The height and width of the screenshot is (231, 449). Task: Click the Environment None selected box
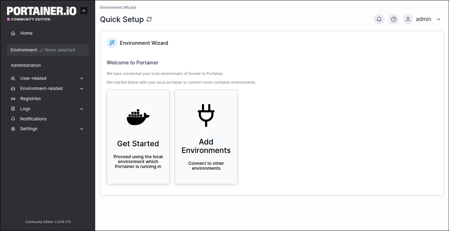48,50
